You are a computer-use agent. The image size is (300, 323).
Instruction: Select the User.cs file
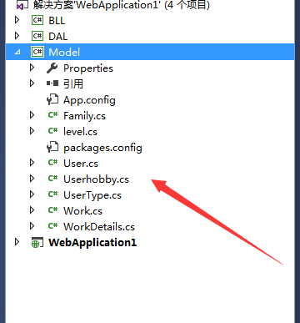coord(81,164)
